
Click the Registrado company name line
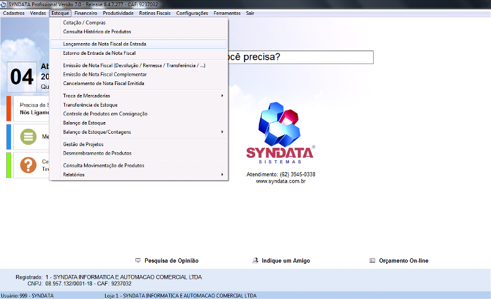[109, 277]
